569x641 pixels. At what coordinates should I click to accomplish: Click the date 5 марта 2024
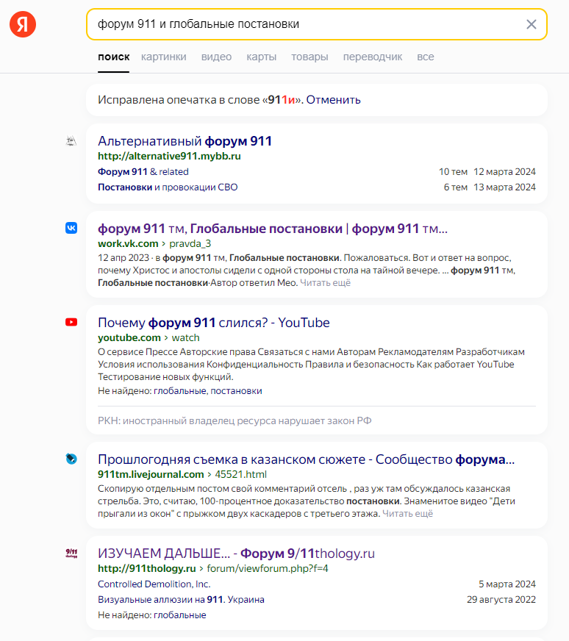point(507,584)
